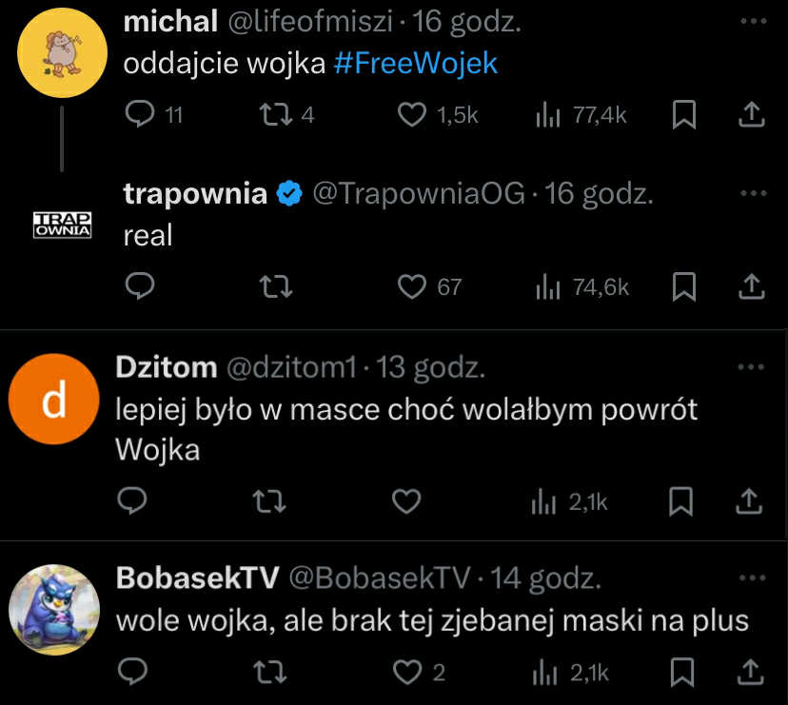The width and height of the screenshot is (788, 705).
Task: Share Dzitom's tweet
Action: 750,501
